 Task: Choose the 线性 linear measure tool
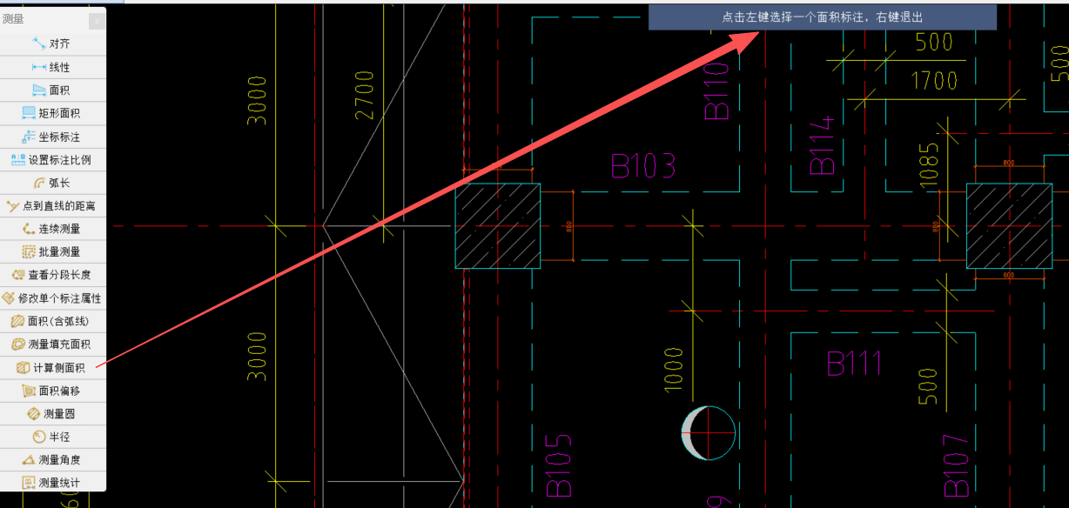52,67
